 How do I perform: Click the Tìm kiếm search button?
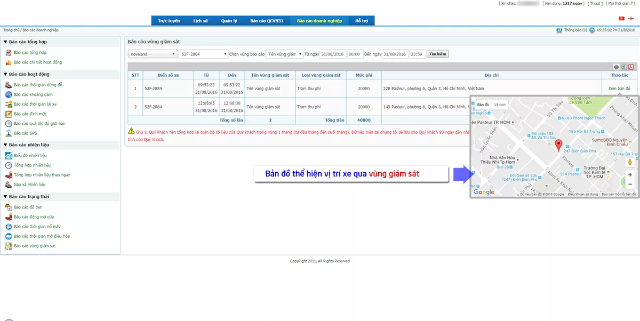438,54
